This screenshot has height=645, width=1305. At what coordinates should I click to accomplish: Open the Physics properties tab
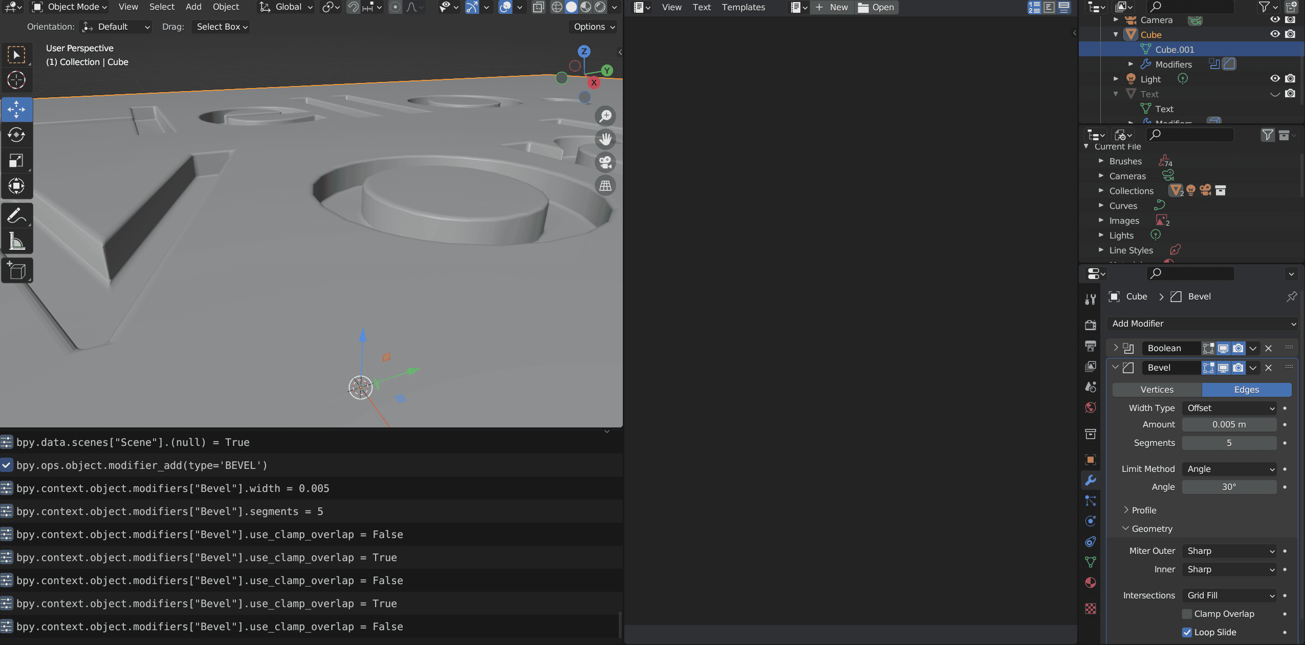pos(1091,521)
